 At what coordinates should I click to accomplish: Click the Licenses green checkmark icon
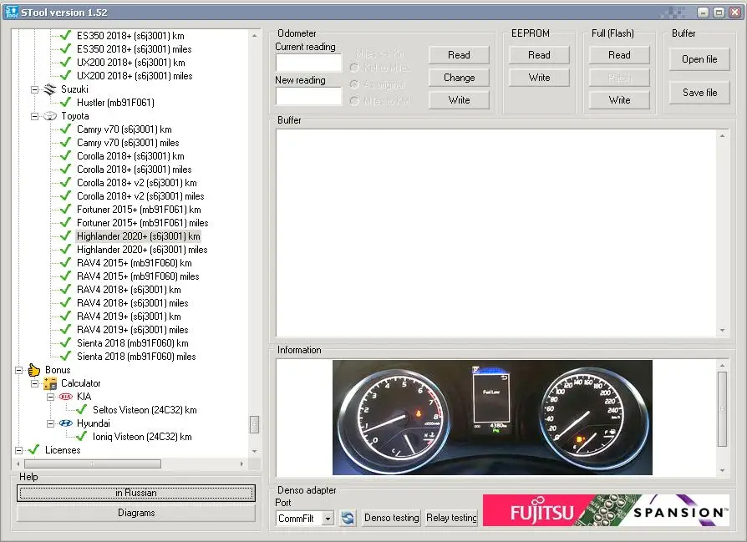tap(33, 449)
